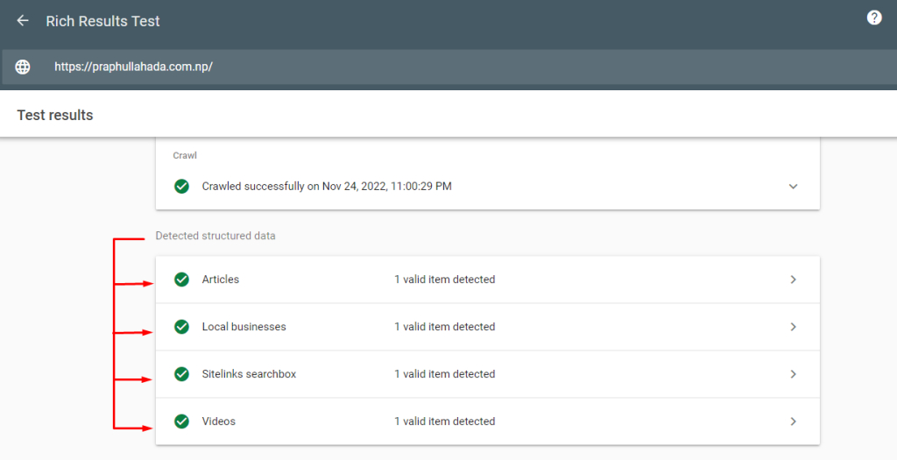Open Articles details via right chevron
Image resolution: width=897 pixels, height=460 pixels.
coord(793,280)
